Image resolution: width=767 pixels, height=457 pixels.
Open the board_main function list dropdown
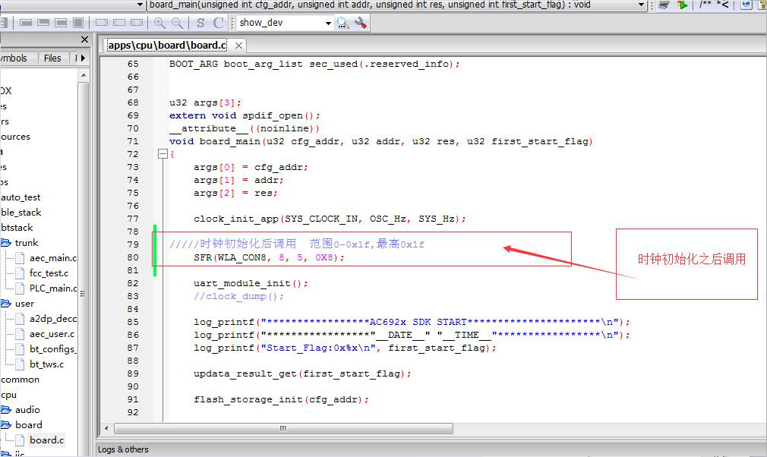pos(641,5)
